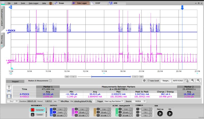
Task: Toggle the V3 voltage trace
Action: pos(98,109)
